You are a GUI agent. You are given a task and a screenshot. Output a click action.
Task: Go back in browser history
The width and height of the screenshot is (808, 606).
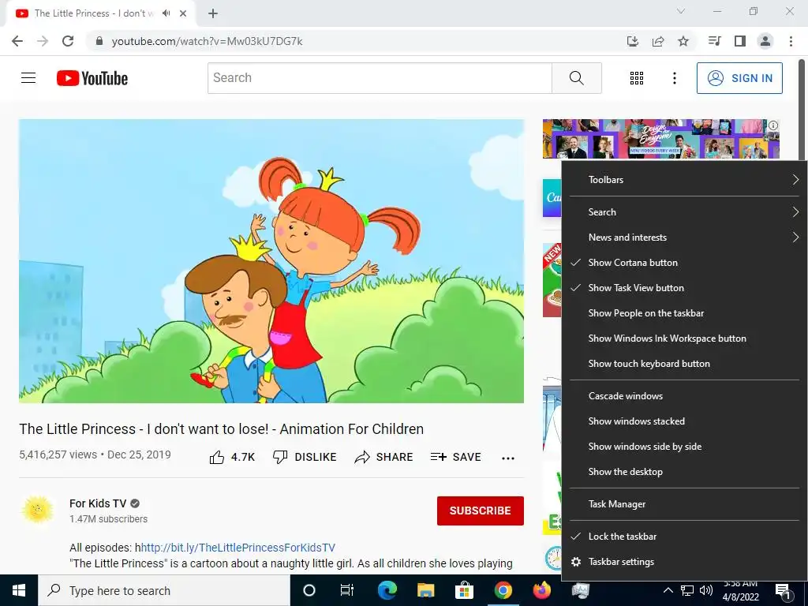pyautogui.click(x=17, y=41)
